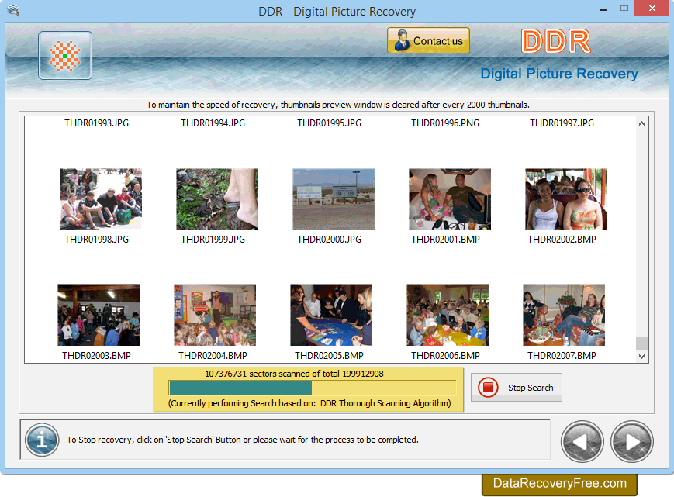
Task: Select thumbnail THDR02004.BMP
Action: [215, 315]
